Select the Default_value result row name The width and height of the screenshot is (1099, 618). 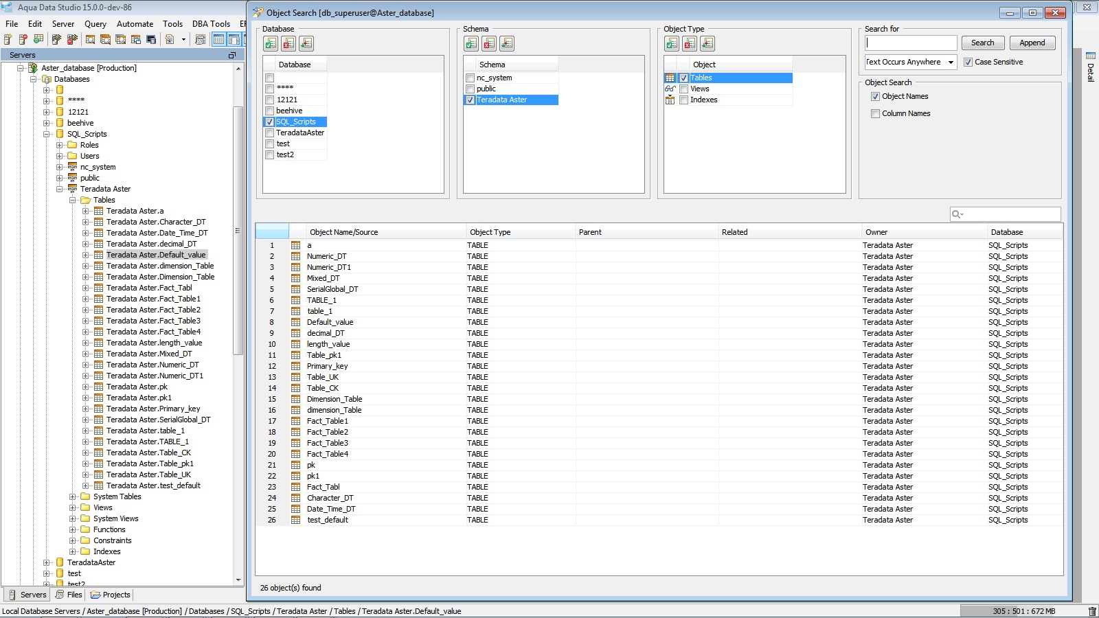pos(330,322)
